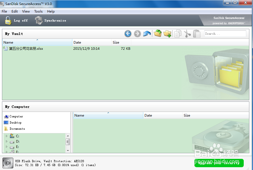Sort vault files by Name column
The width and height of the screenshot is (253, 170).
(37, 42)
